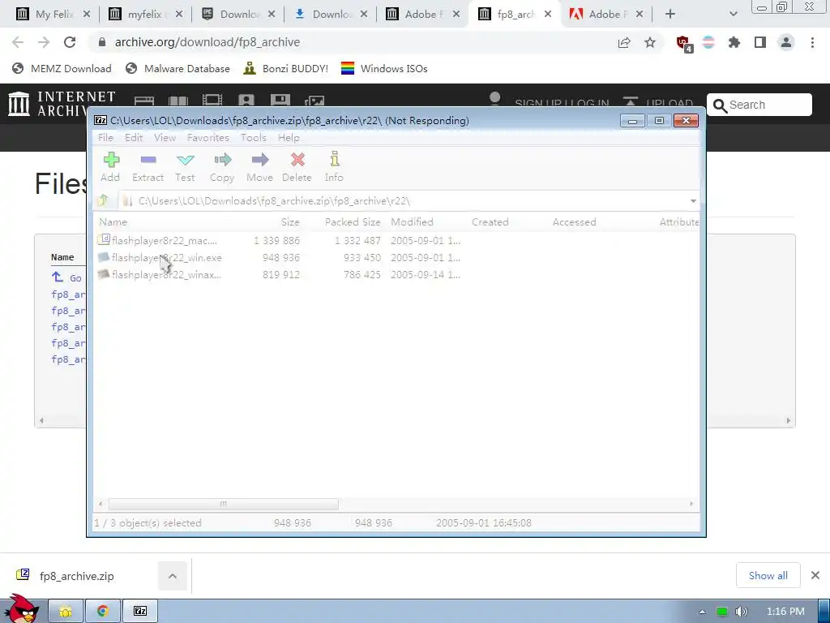Click the Add button in 7-Zip toolbar
This screenshot has width=830, height=623.
point(110,167)
